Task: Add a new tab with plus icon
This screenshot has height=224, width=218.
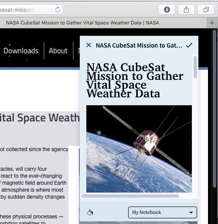Action: [212, 23]
